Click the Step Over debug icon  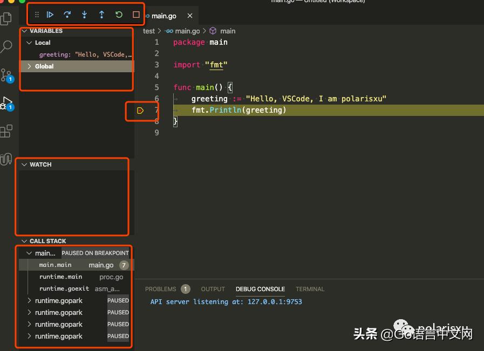click(x=67, y=15)
